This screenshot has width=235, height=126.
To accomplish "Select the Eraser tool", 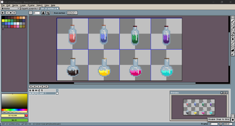I will 233,25.
